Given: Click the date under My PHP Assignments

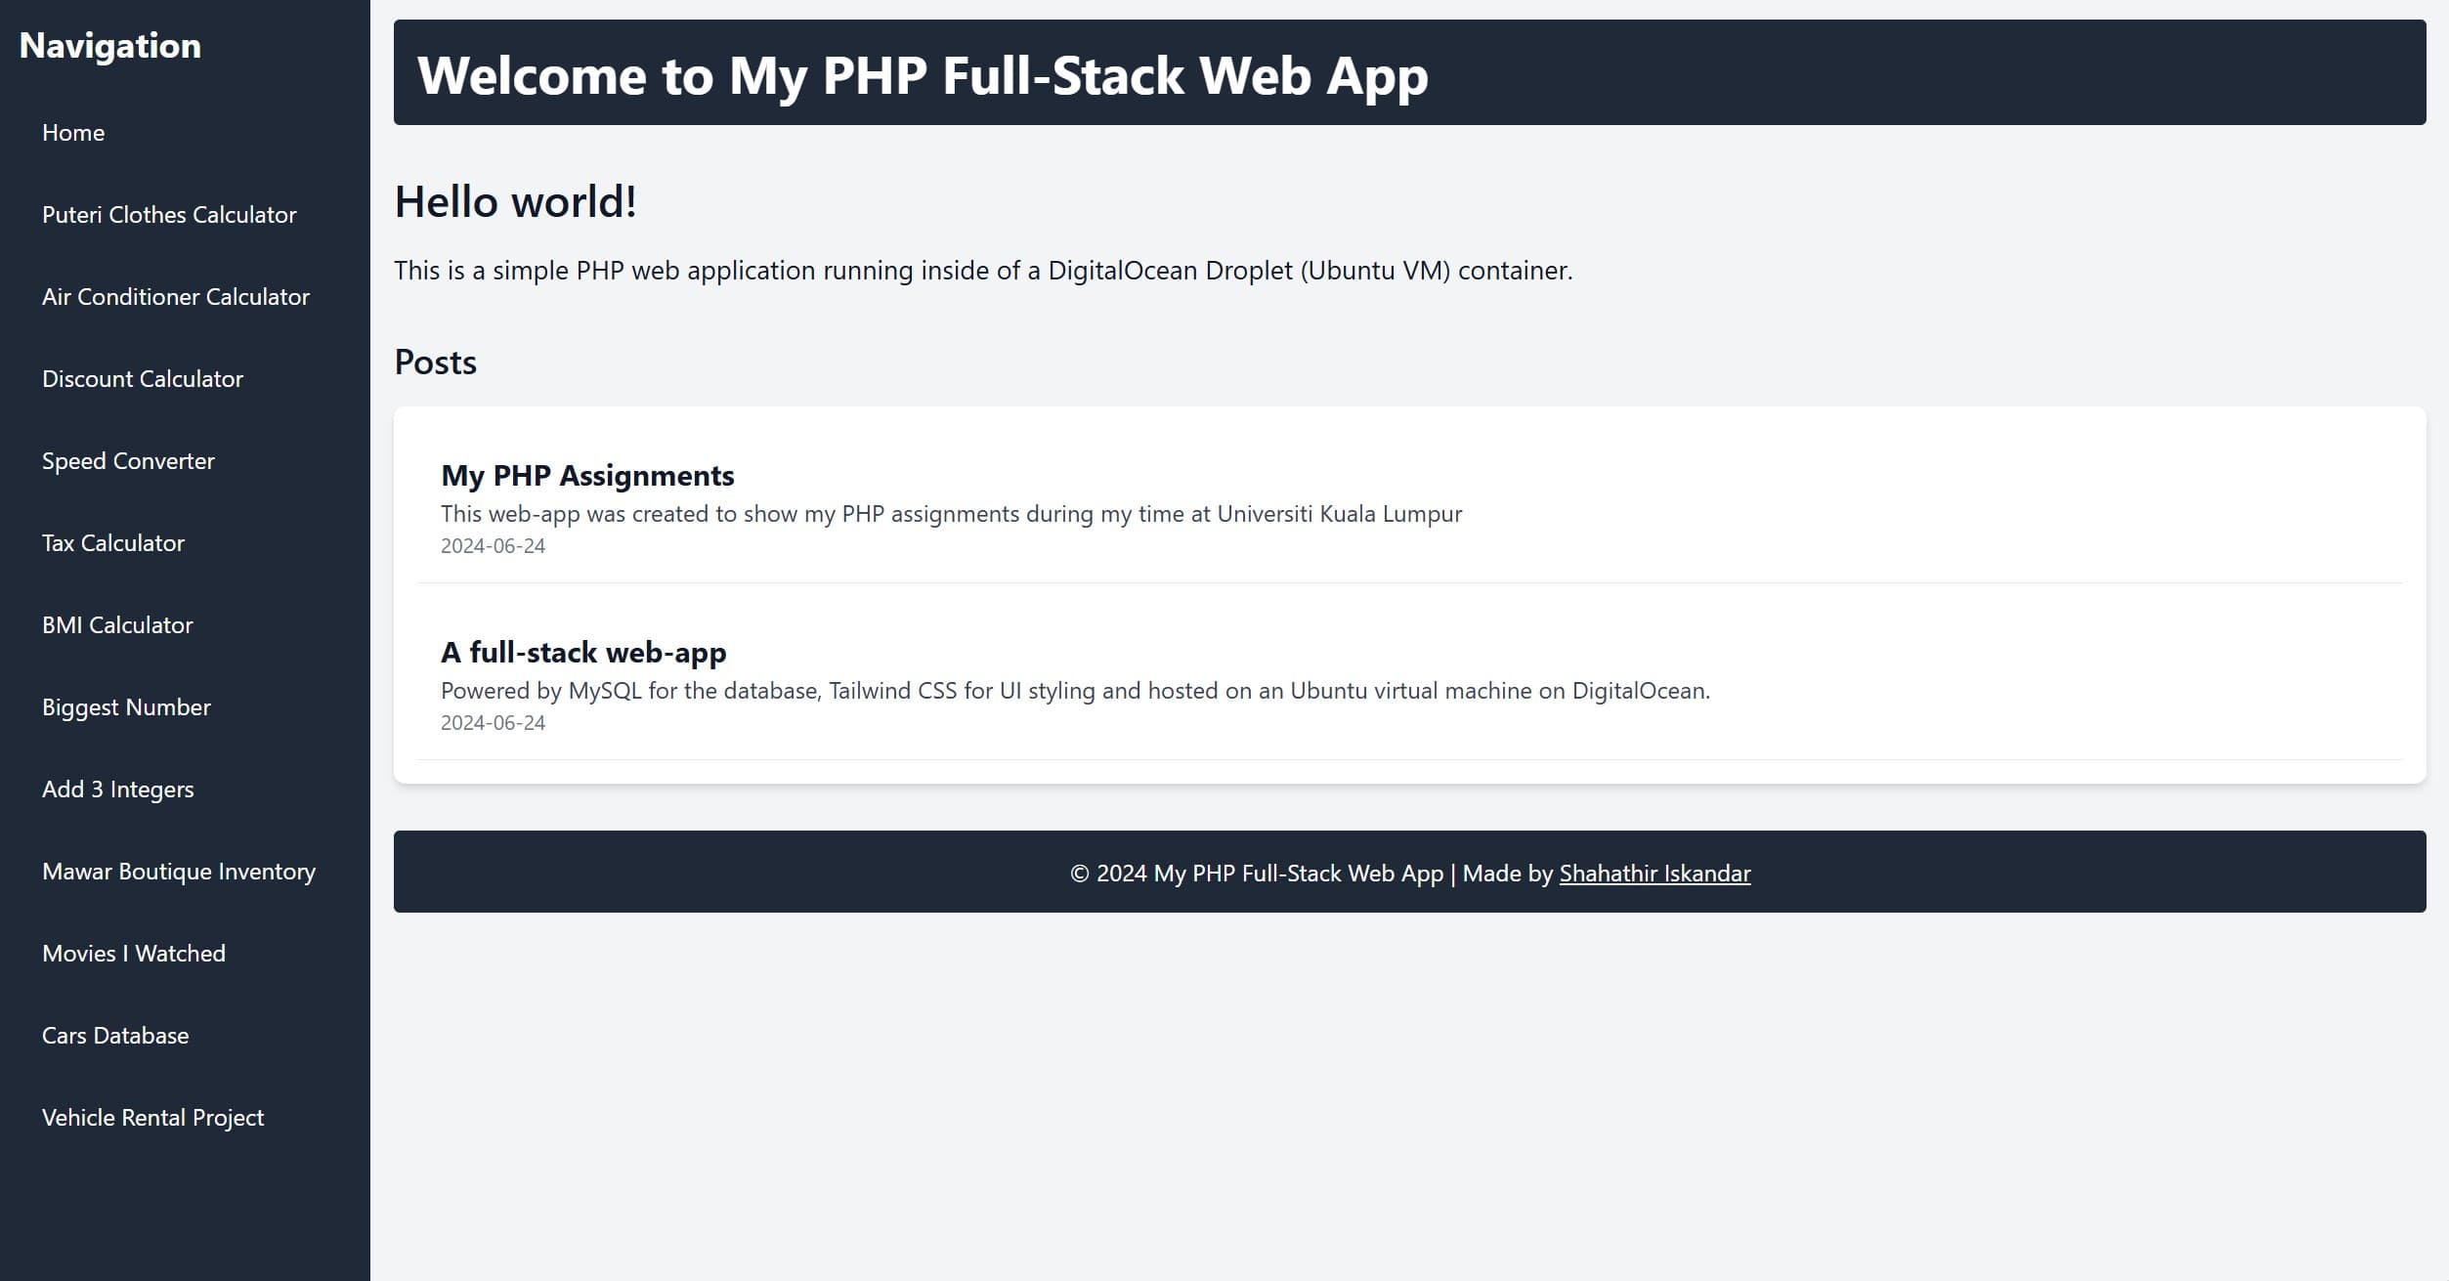Looking at the screenshot, I should [493, 546].
